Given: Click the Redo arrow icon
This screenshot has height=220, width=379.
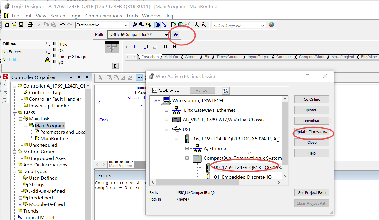Looking at the screenshot, I should click(x=70, y=25).
